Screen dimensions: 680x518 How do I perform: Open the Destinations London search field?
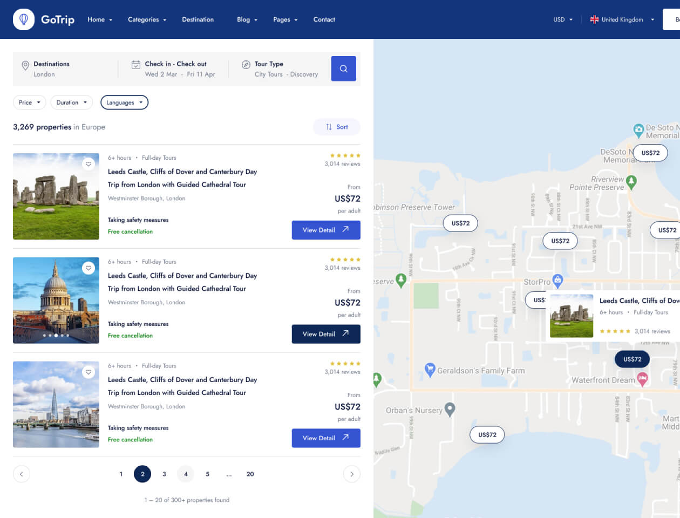[x=51, y=69]
